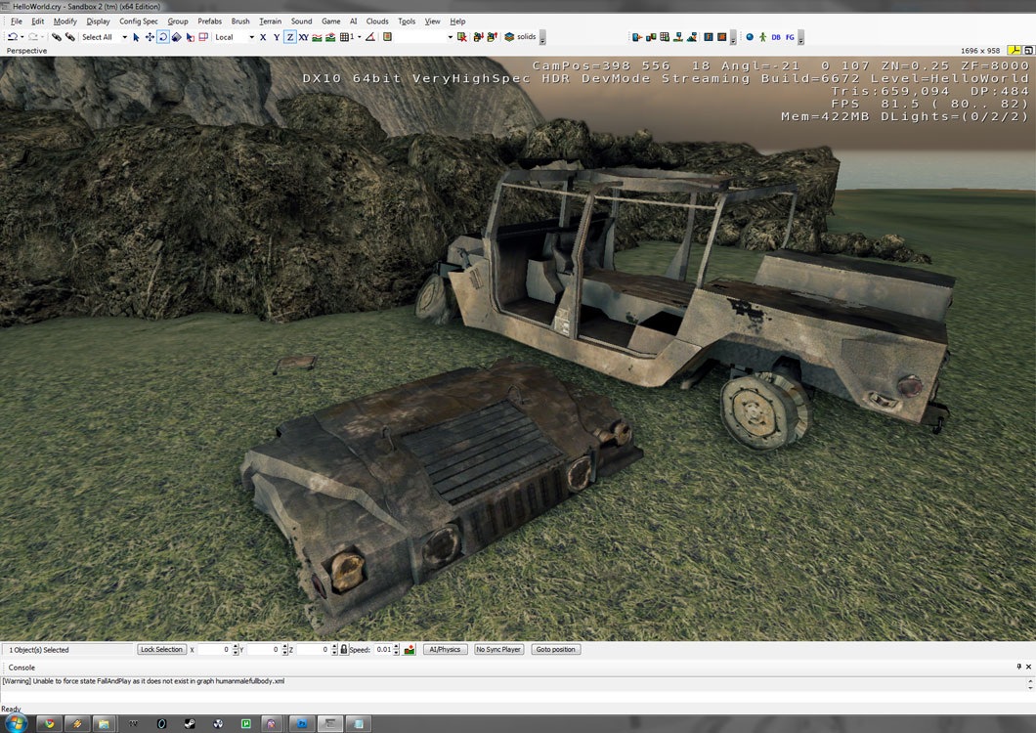Click the Speed value field
This screenshot has width=1036, height=733.
click(x=384, y=650)
